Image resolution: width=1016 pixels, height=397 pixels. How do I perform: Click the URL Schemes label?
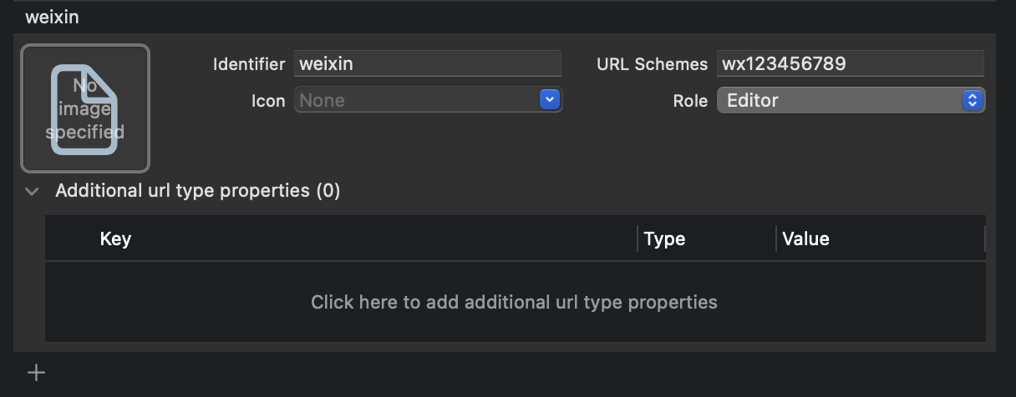[652, 64]
